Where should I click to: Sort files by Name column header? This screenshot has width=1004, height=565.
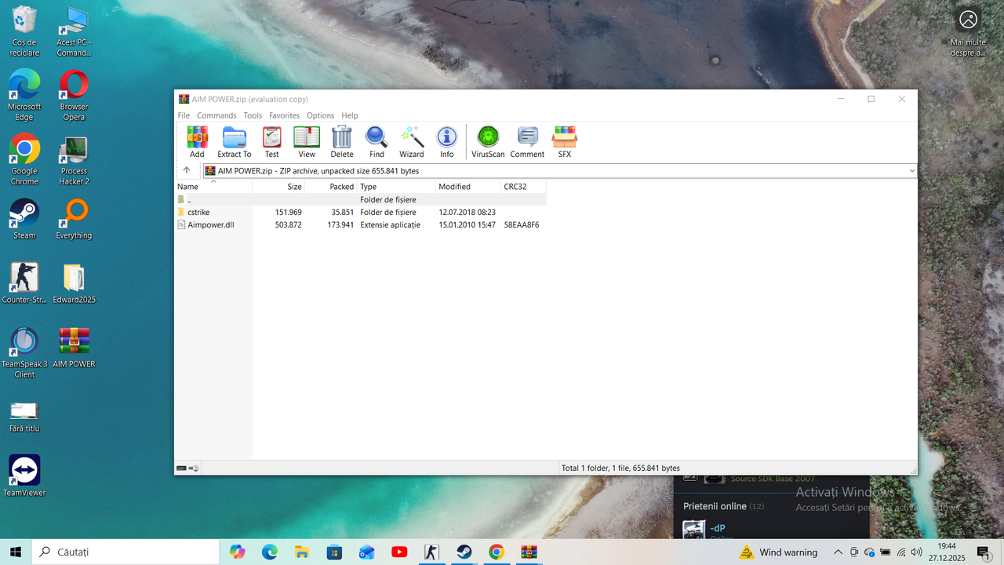213,187
